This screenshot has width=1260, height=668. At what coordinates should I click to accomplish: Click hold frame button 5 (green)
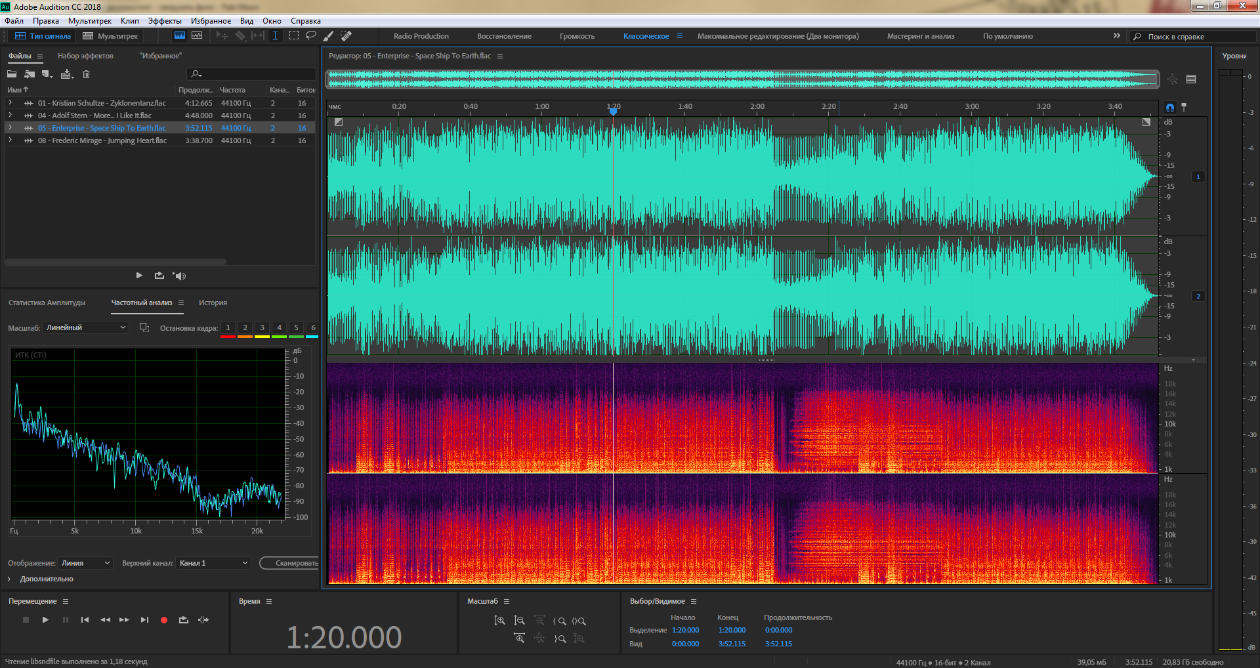click(x=296, y=328)
